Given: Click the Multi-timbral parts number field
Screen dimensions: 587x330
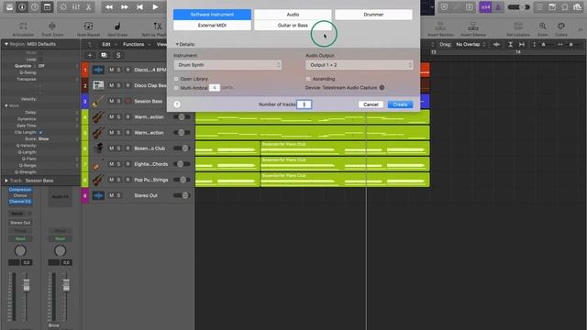Looking at the screenshot, I should [214, 88].
